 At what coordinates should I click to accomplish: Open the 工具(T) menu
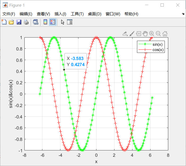tap(77, 14)
